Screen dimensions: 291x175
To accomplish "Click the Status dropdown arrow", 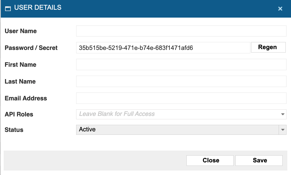I will point(283,130).
